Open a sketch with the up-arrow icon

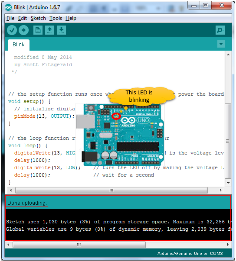tap(49, 30)
